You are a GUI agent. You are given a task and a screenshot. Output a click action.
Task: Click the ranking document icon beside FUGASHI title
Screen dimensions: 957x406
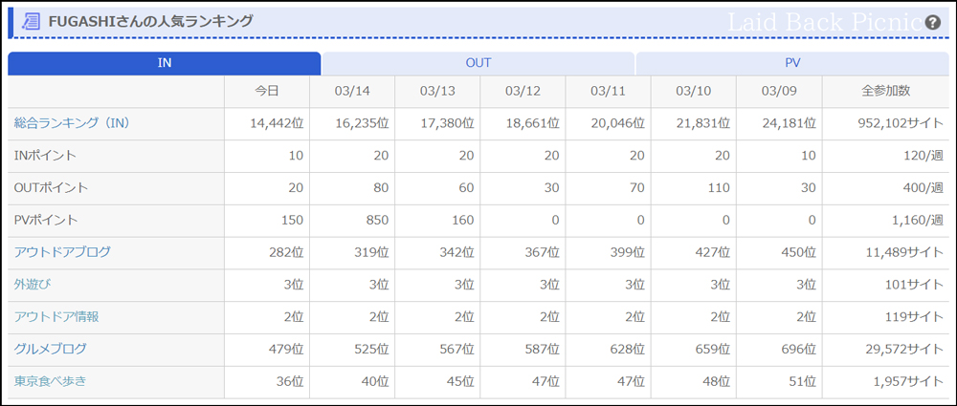coord(31,21)
